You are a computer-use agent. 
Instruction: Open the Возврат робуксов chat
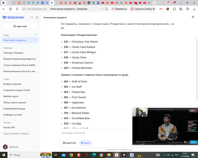coord(12,84)
